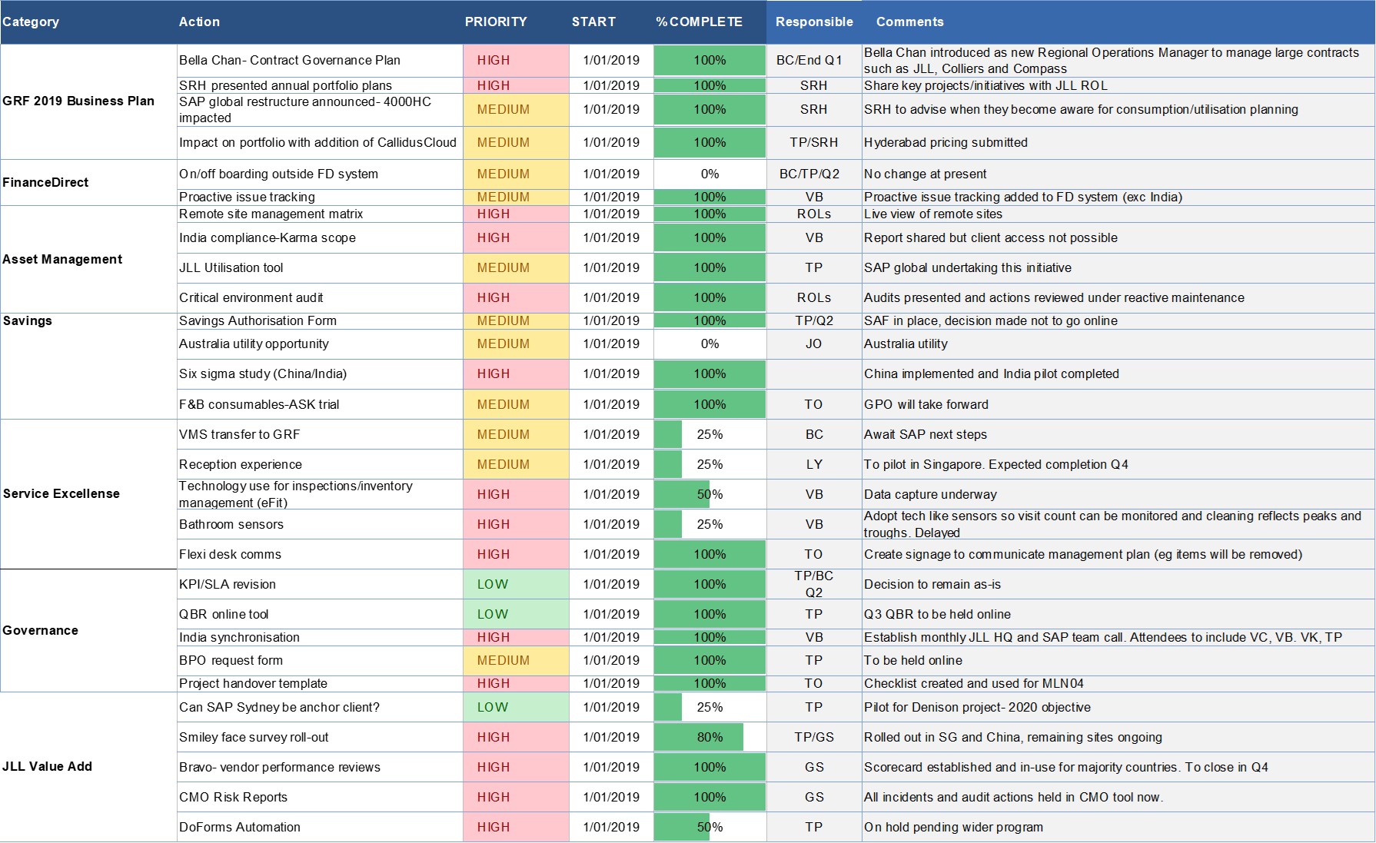Click JLL Utilisation tool action cell

click(320, 268)
